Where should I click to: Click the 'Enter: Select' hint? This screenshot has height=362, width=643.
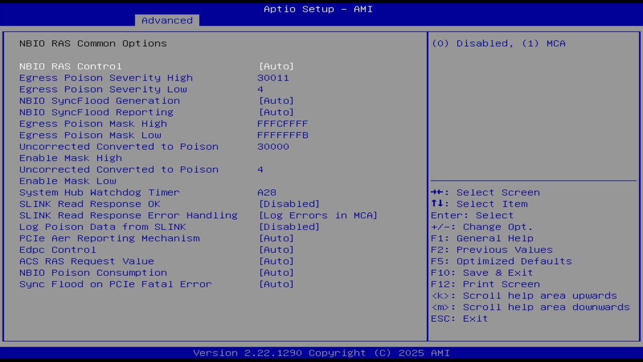(x=472, y=216)
